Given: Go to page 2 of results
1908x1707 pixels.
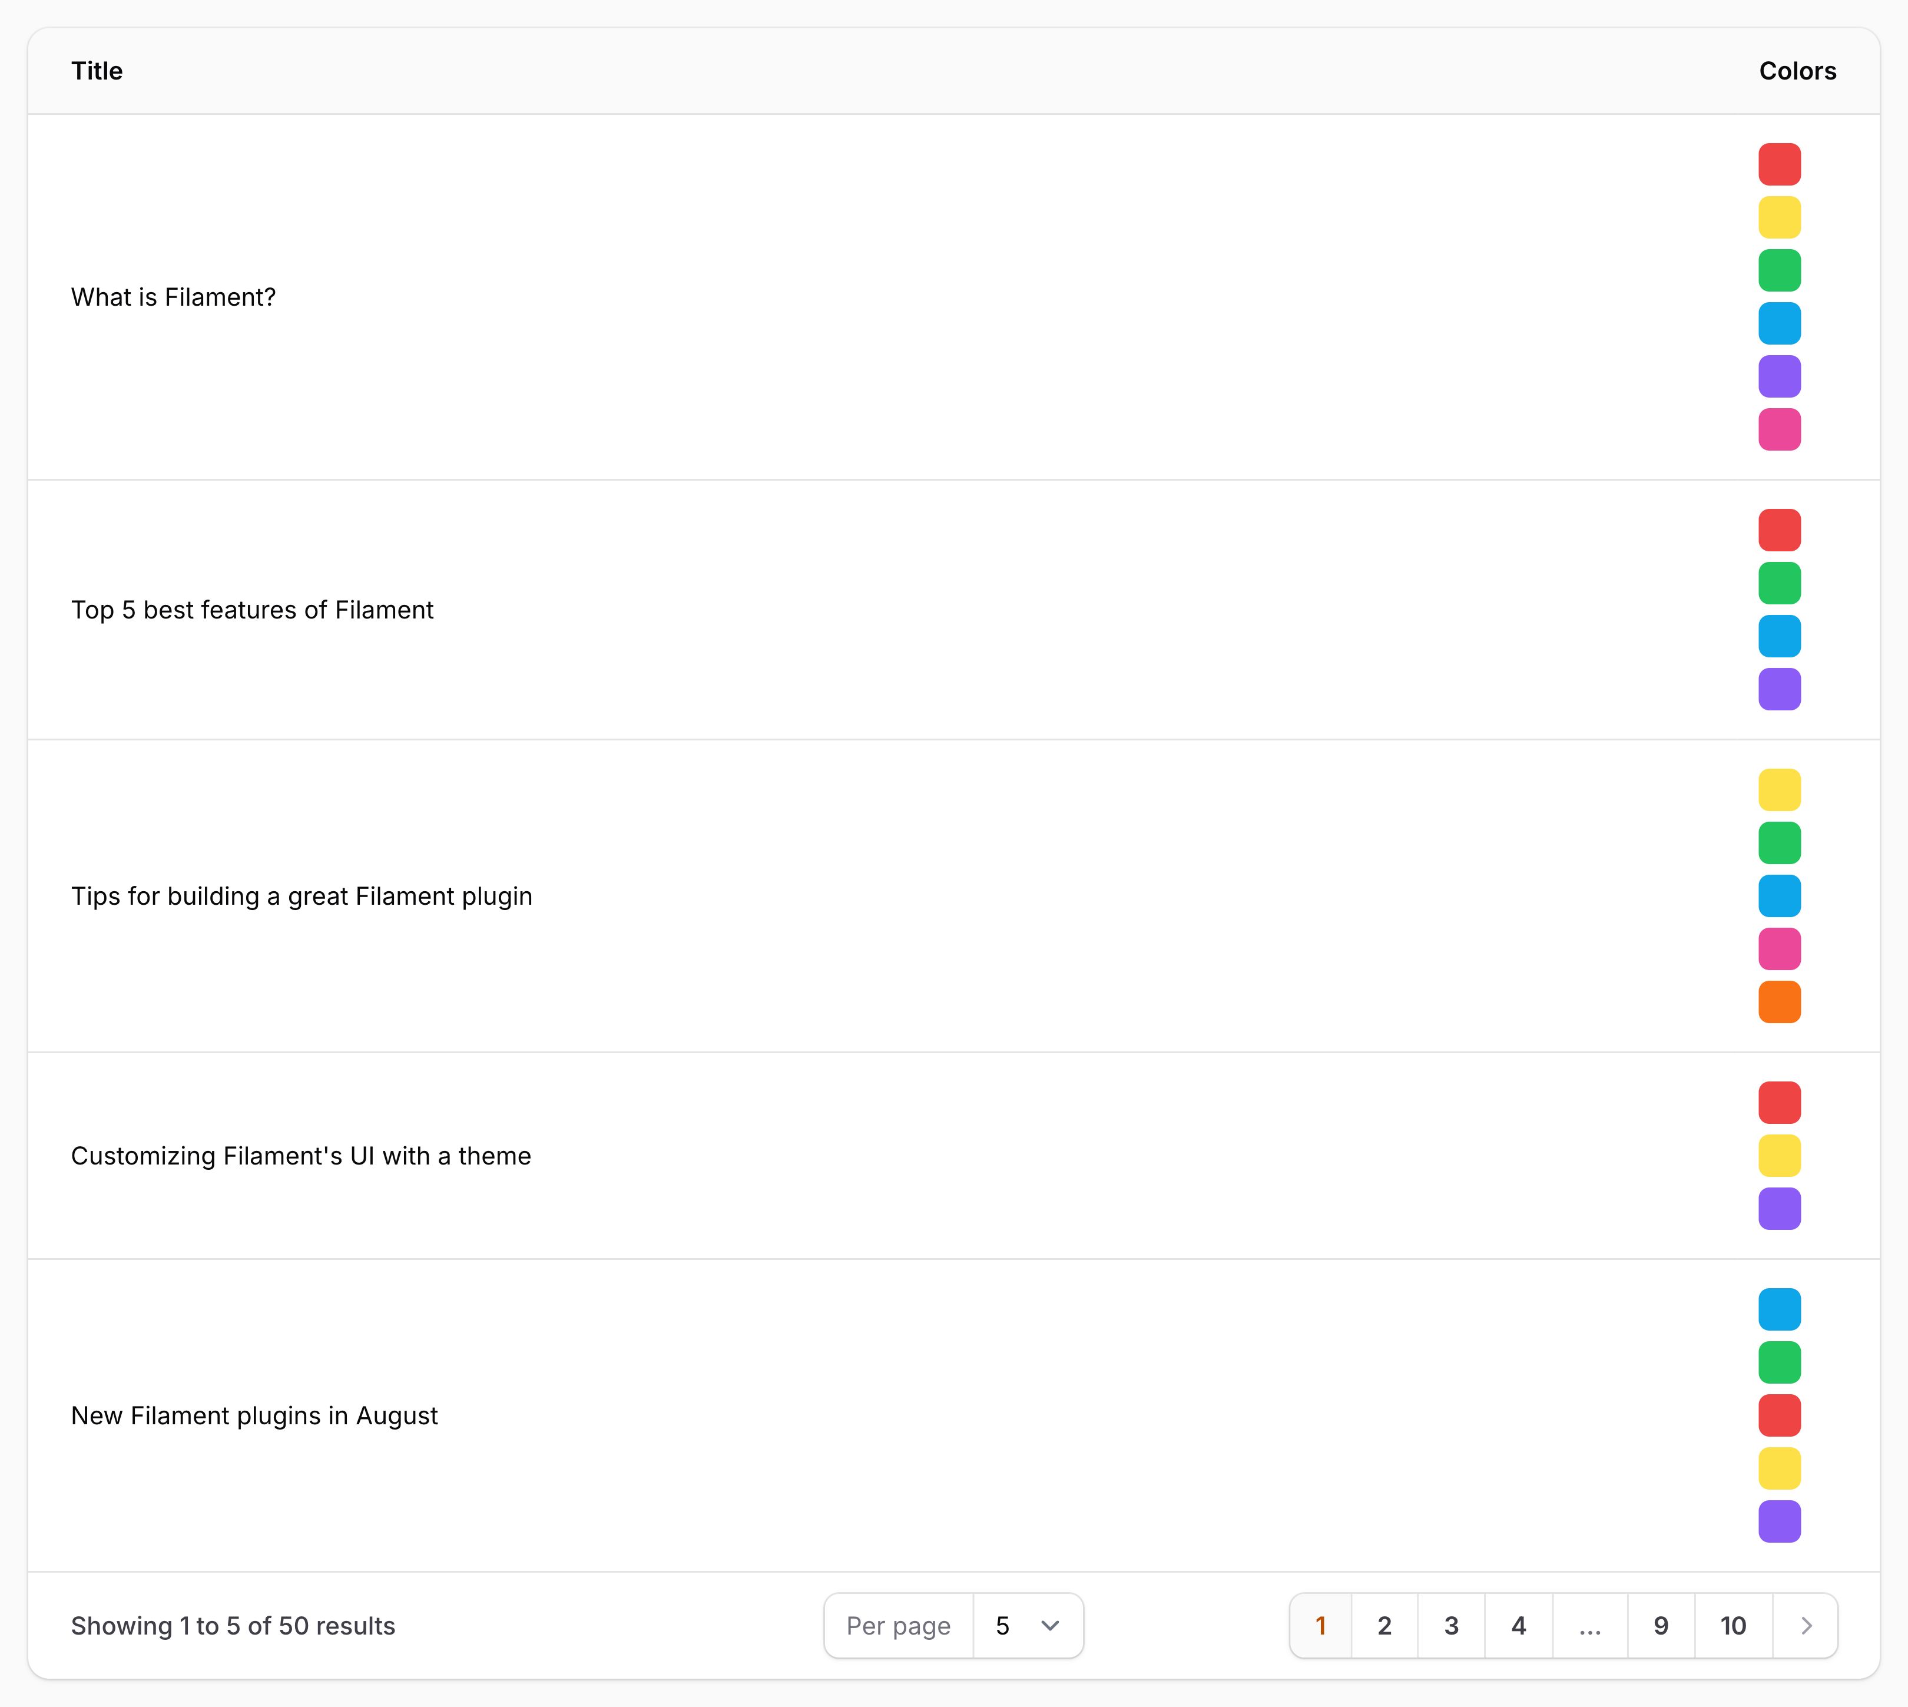Looking at the screenshot, I should (x=1384, y=1625).
